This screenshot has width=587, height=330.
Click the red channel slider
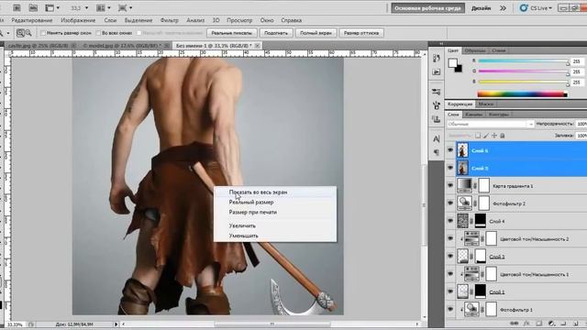click(x=524, y=60)
